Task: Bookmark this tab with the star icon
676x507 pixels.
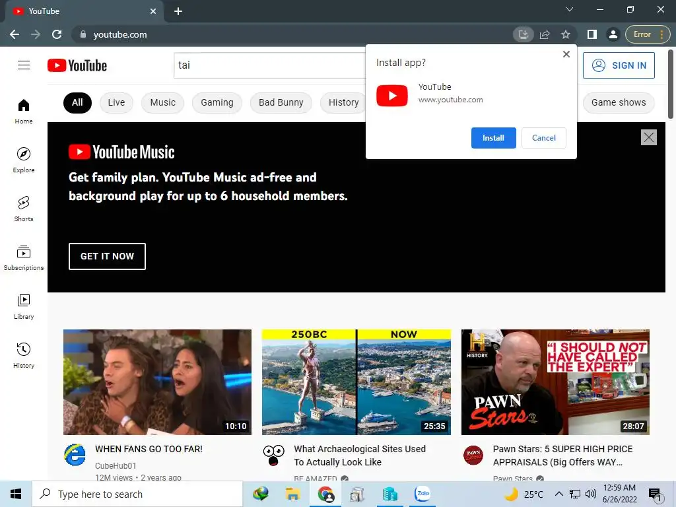Action: click(x=566, y=34)
